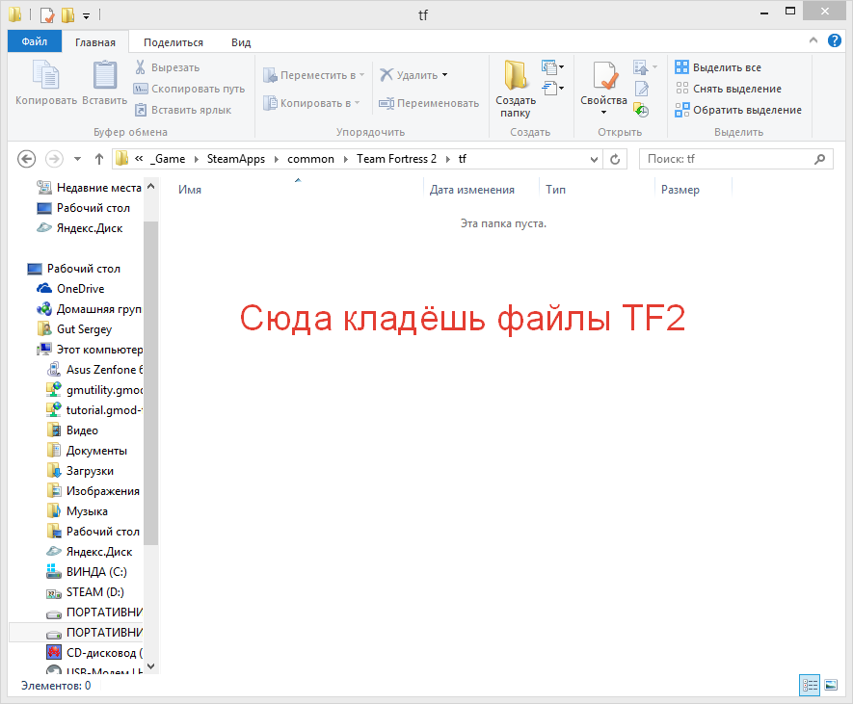
Task: Select CD-дисковод drive in navigation pane
Action: (x=94, y=653)
